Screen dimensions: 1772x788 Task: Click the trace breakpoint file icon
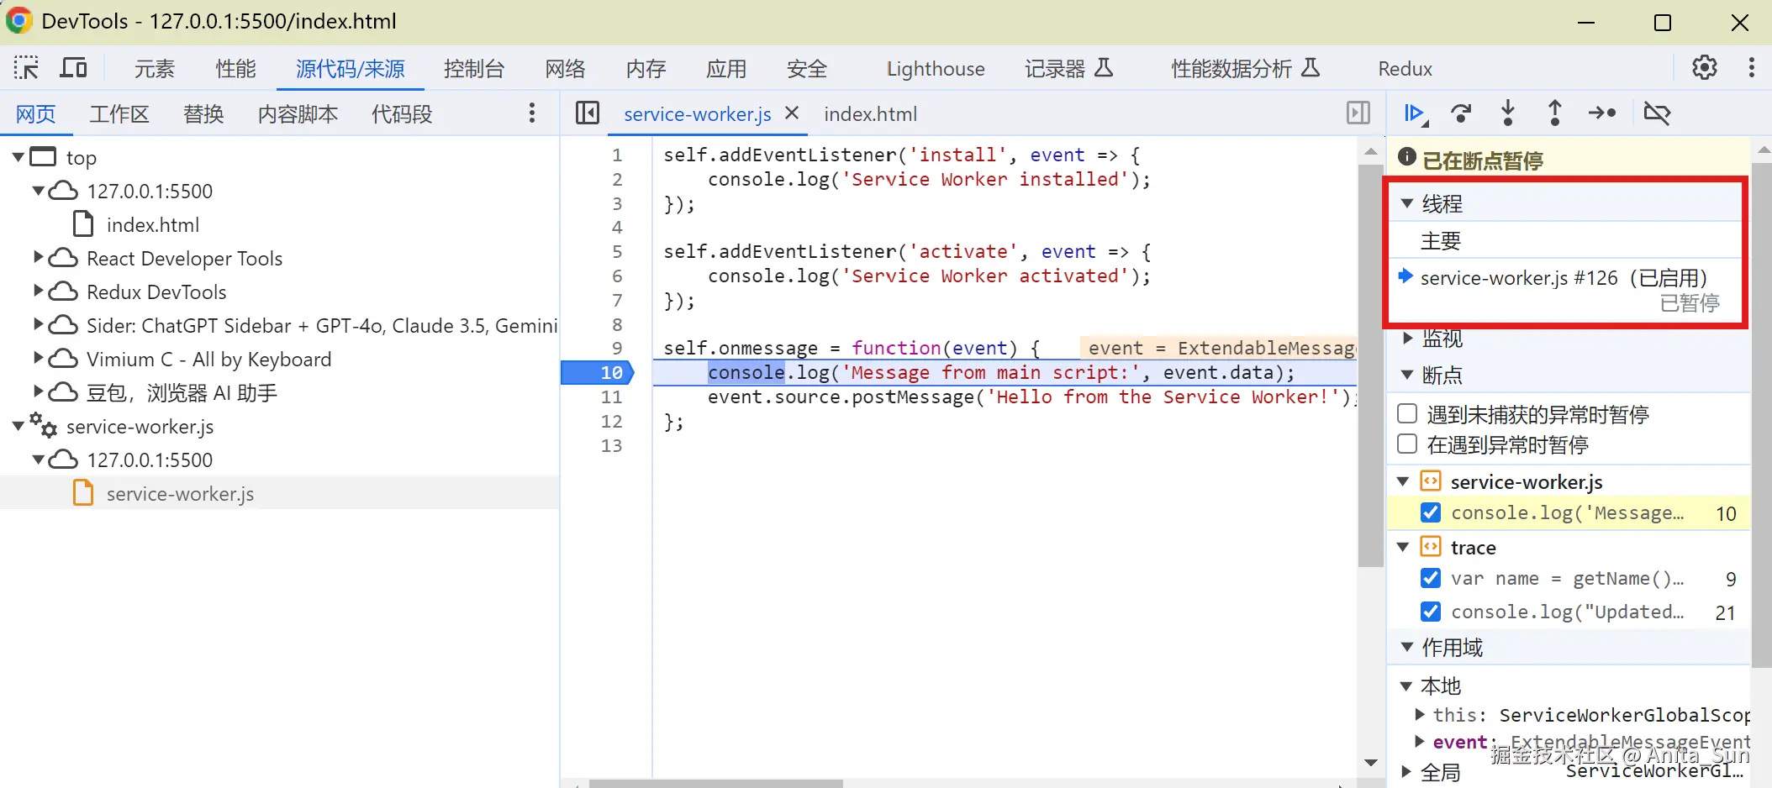pyautogui.click(x=1430, y=547)
